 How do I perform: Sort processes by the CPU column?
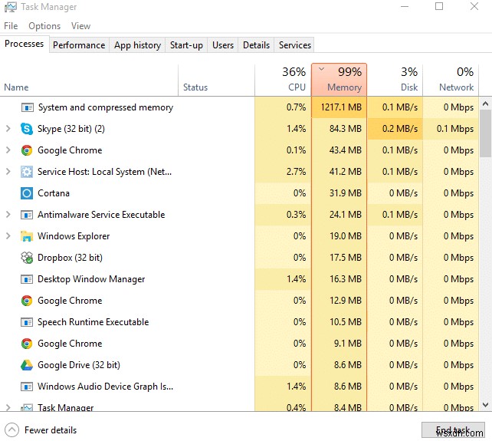click(283, 79)
